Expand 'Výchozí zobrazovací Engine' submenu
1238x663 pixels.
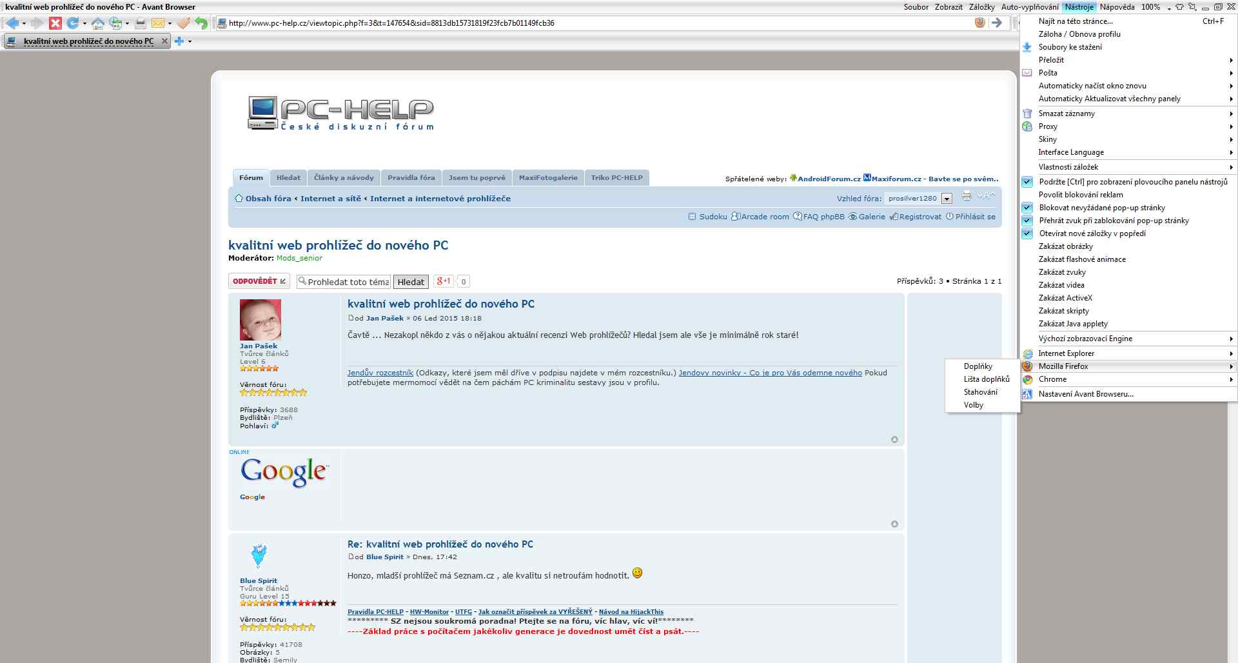coord(1128,339)
